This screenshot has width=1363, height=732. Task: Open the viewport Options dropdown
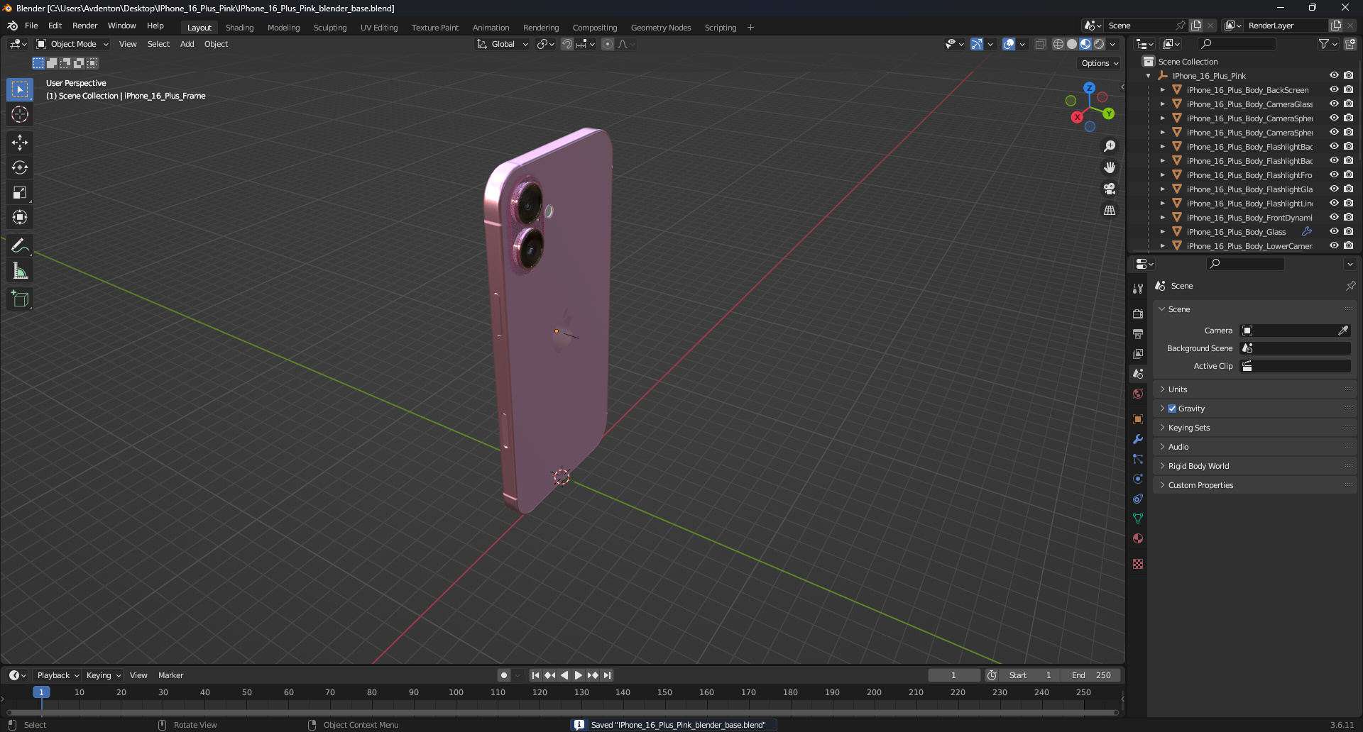click(1100, 63)
